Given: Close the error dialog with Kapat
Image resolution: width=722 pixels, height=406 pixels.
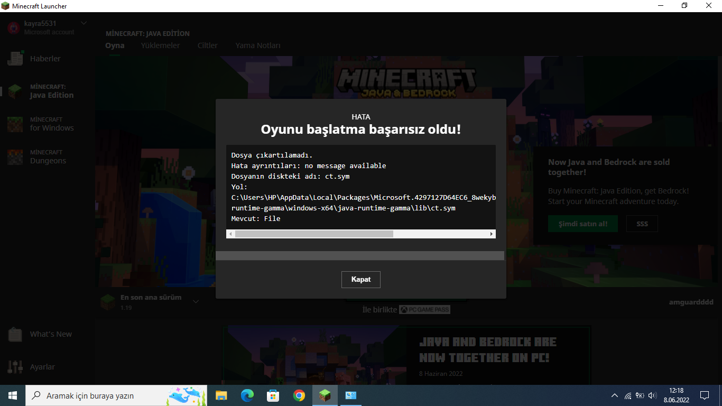Looking at the screenshot, I should pos(361,279).
